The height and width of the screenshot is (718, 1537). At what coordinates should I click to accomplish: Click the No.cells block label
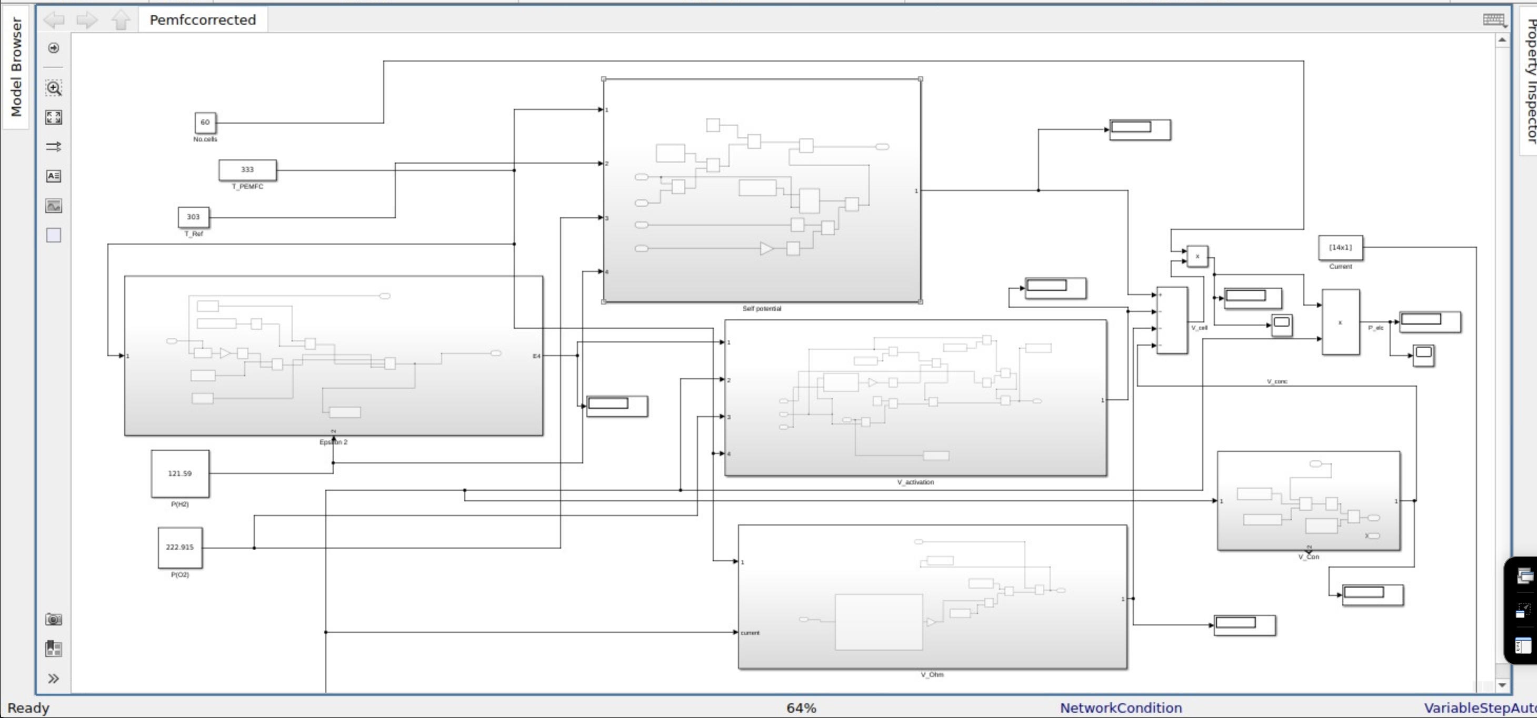(205, 139)
